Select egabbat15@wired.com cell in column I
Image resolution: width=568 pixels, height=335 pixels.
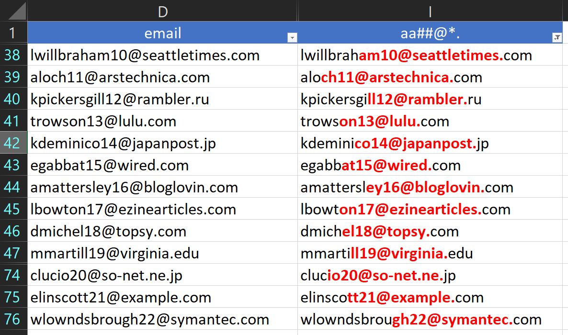pos(381,165)
